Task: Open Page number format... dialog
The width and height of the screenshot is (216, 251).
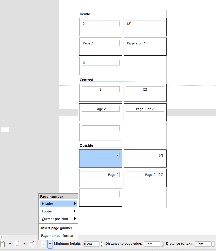Action: pyautogui.click(x=59, y=236)
